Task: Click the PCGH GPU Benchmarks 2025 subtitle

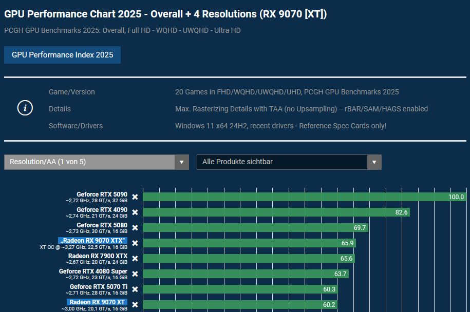Action: coord(122,30)
